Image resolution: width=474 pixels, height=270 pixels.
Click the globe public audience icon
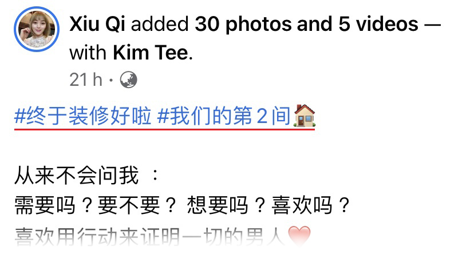[128, 80]
